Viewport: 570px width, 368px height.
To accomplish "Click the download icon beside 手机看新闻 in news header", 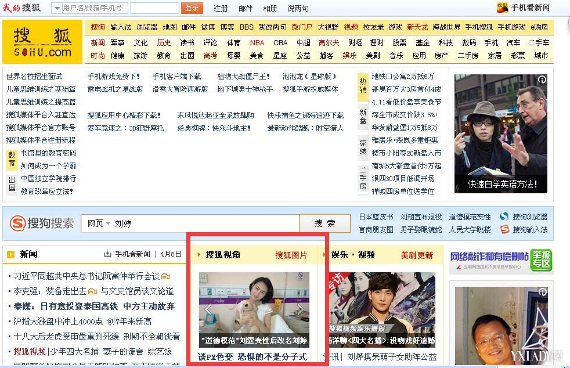I will 107,254.
